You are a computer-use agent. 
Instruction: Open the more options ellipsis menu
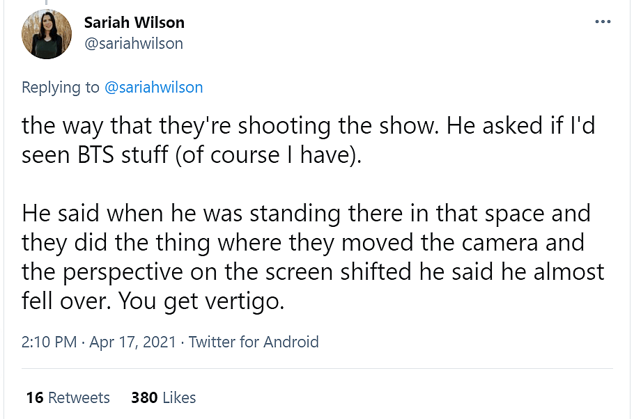click(603, 22)
